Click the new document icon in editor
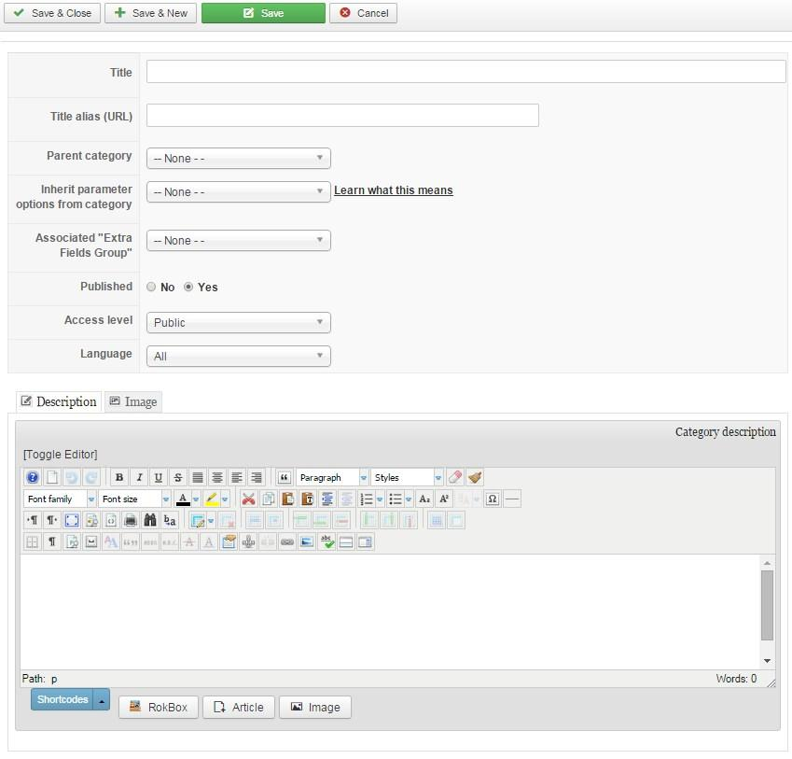The width and height of the screenshot is (792, 759). 52,478
